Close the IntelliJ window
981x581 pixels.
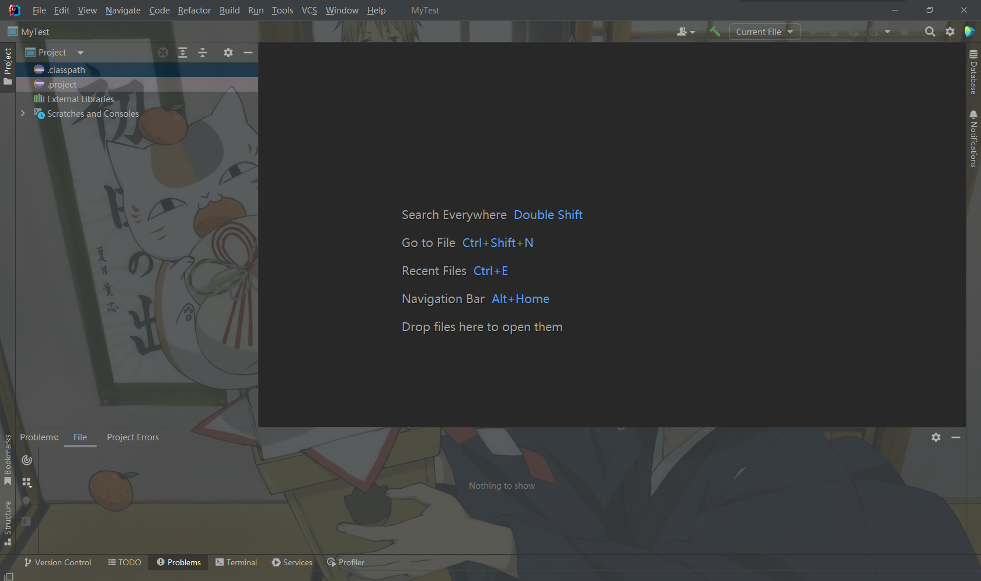point(964,11)
